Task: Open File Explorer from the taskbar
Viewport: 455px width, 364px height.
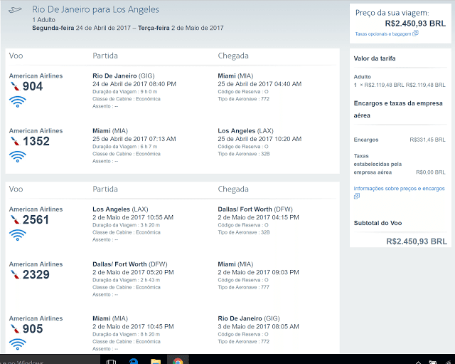Action: point(156,361)
